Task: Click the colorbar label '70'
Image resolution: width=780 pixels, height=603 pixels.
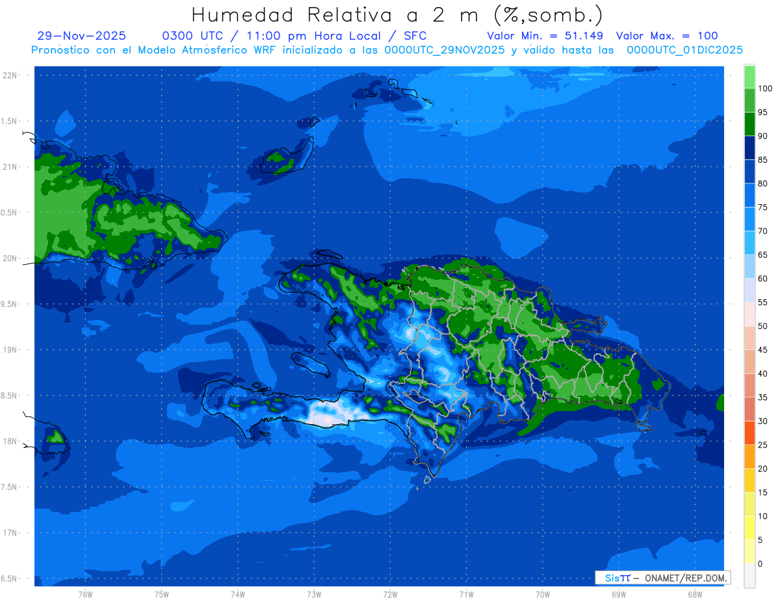Action: click(762, 231)
